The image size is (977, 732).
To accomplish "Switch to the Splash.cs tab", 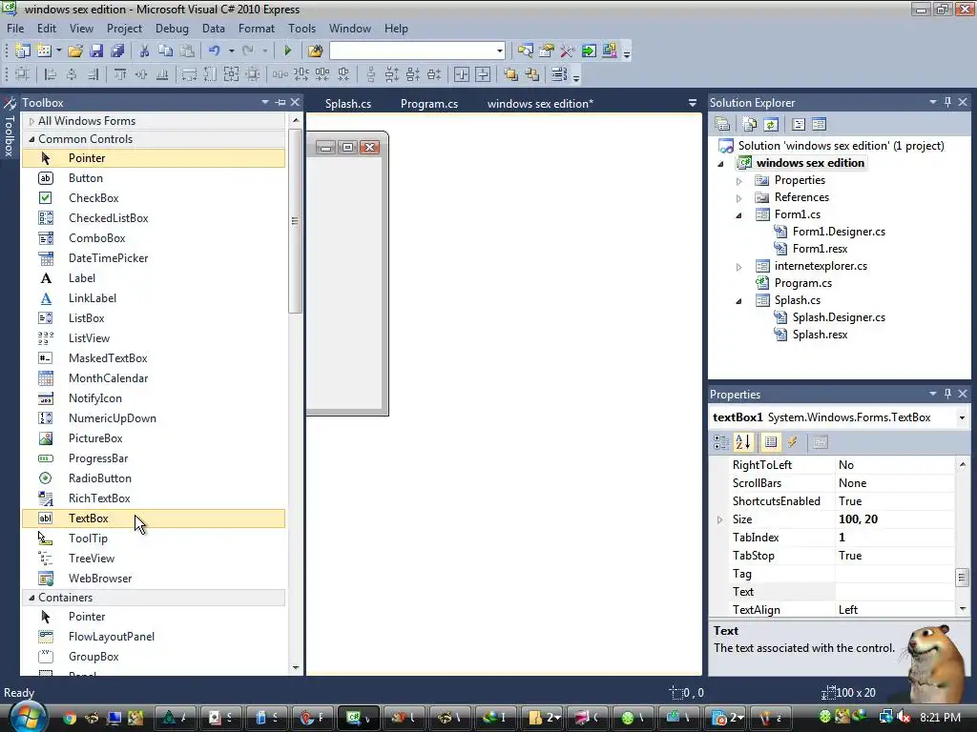I will point(347,104).
